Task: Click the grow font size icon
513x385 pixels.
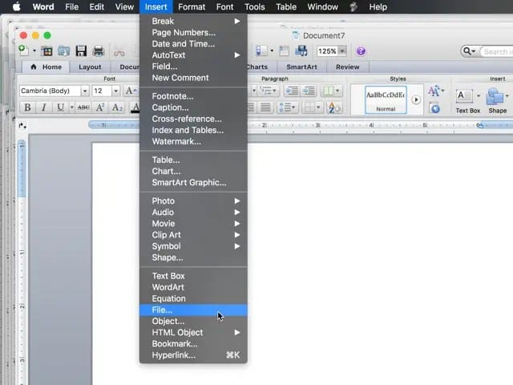Action: tap(131, 91)
